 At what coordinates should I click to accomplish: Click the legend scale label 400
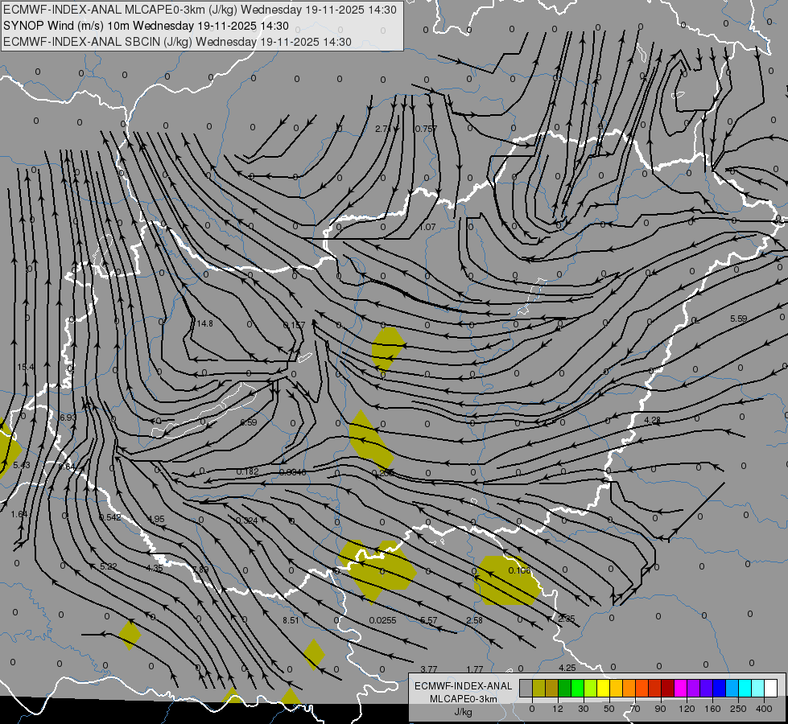click(764, 709)
